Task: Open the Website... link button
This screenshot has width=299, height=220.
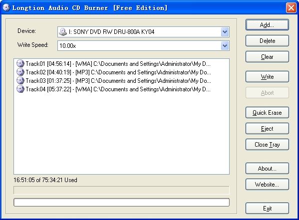Action: click(267, 185)
